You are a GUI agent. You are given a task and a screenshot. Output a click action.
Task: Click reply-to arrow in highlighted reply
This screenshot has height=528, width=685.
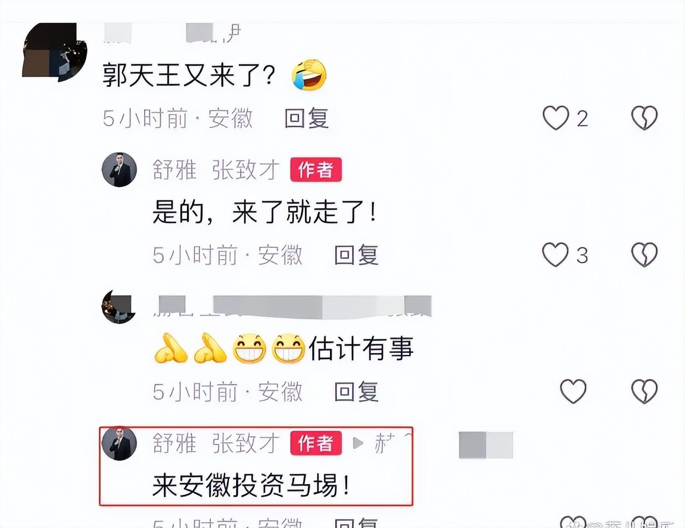click(x=358, y=443)
